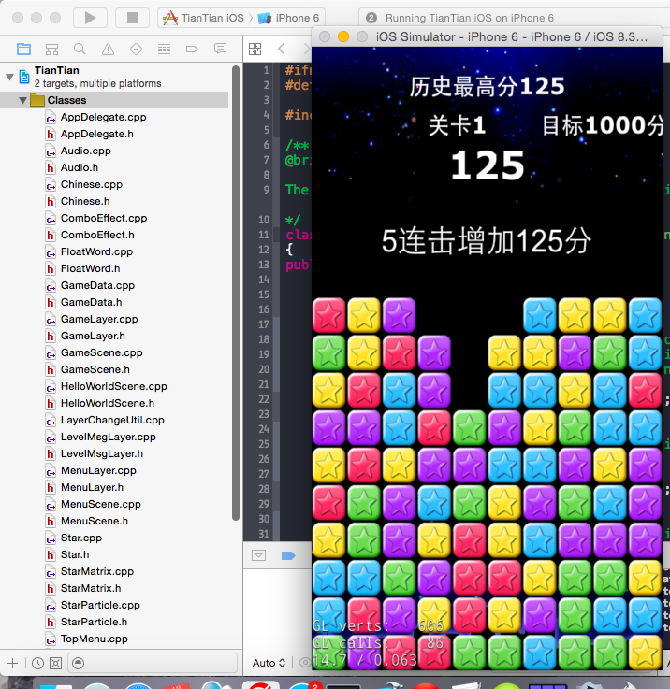The image size is (670, 689).
Task: Open Chinese.h file
Action: (x=85, y=201)
